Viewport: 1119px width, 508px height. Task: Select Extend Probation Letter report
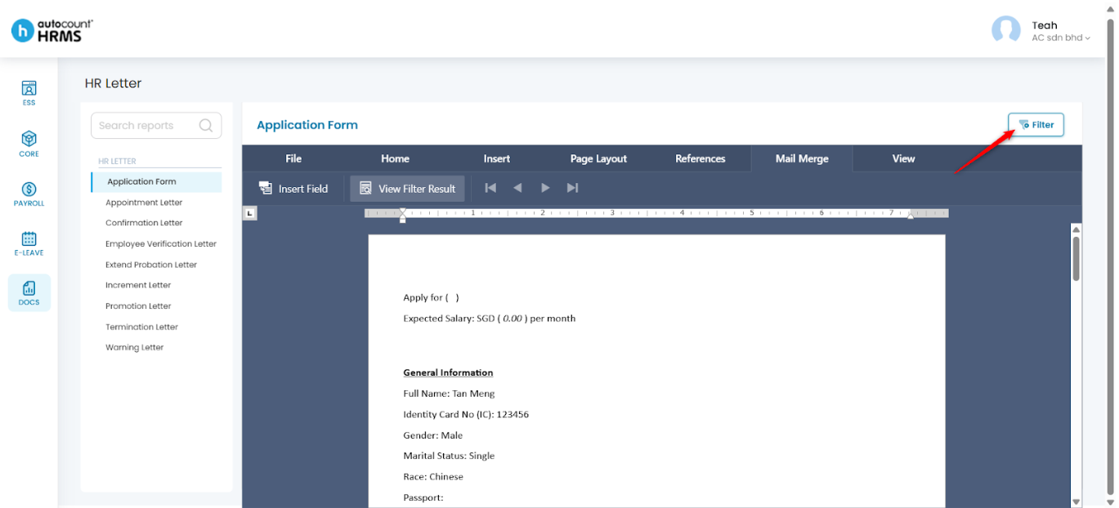coord(151,265)
